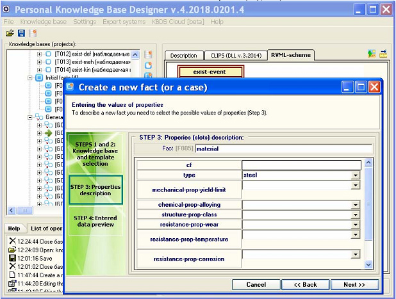Click Steps 1 and 2 wizard panel
The height and width of the screenshot is (299, 396).
(95, 154)
